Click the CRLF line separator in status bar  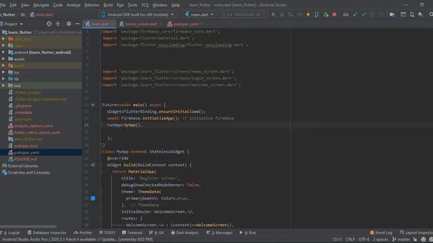[x=350, y=239]
